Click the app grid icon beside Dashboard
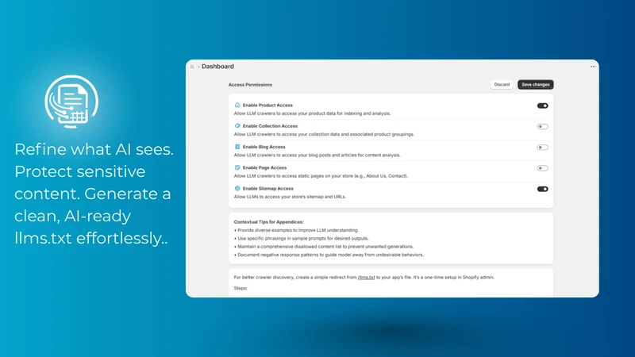This screenshot has height=357, width=635. (192, 67)
